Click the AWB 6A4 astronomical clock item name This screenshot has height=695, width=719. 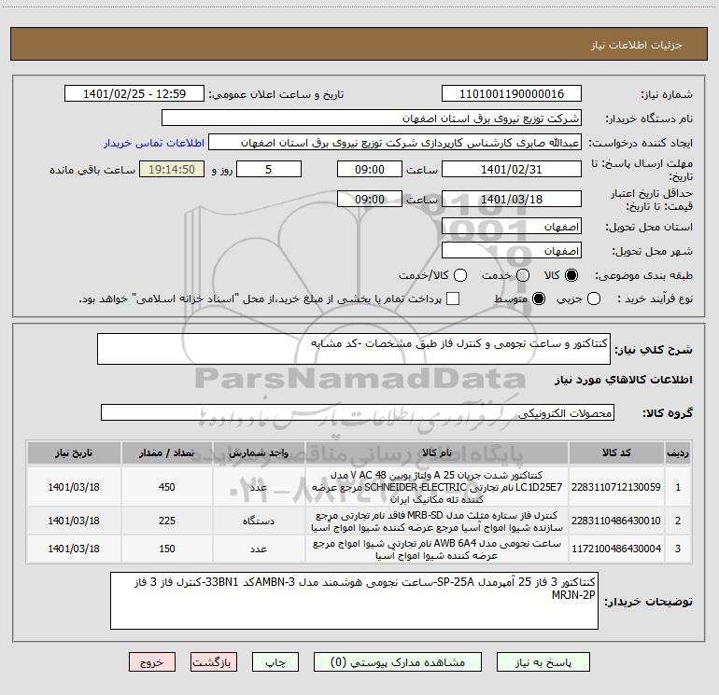pos(437,549)
